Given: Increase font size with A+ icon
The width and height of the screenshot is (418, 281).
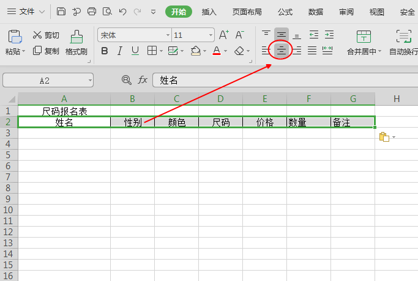Looking at the screenshot, I should 223,35.
